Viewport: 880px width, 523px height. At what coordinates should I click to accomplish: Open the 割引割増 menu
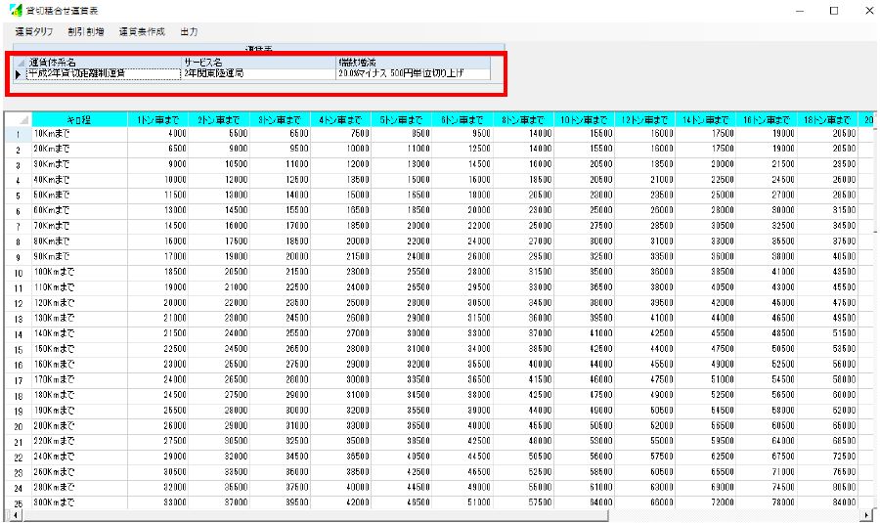pos(86,32)
